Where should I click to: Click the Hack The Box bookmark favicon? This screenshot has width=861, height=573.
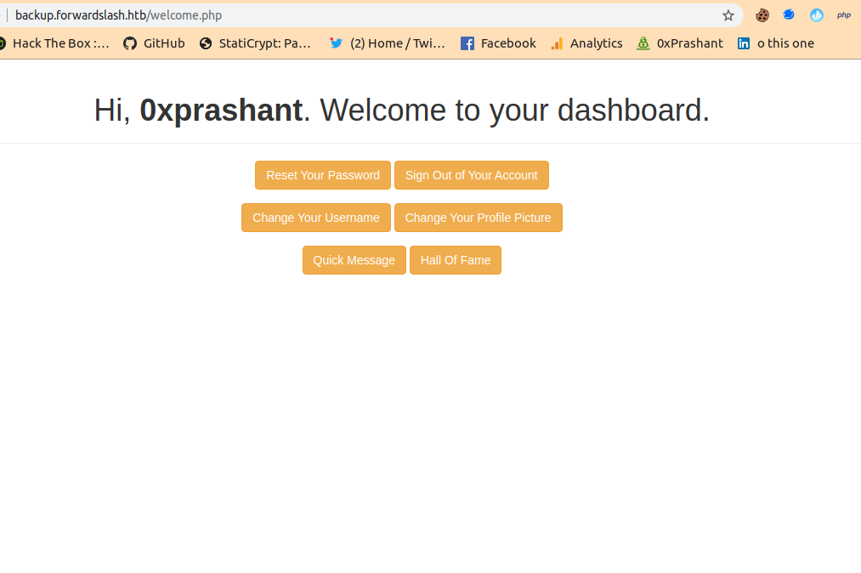(3, 43)
